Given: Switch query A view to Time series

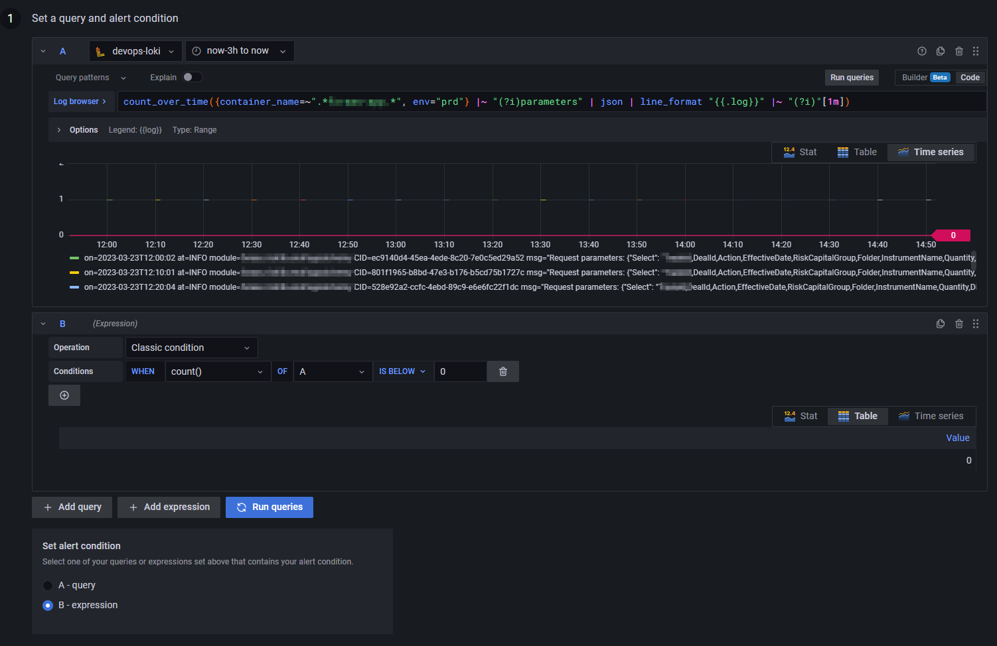Looking at the screenshot, I should [x=931, y=152].
